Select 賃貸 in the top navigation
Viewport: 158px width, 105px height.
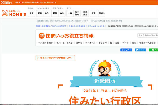(31, 13)
